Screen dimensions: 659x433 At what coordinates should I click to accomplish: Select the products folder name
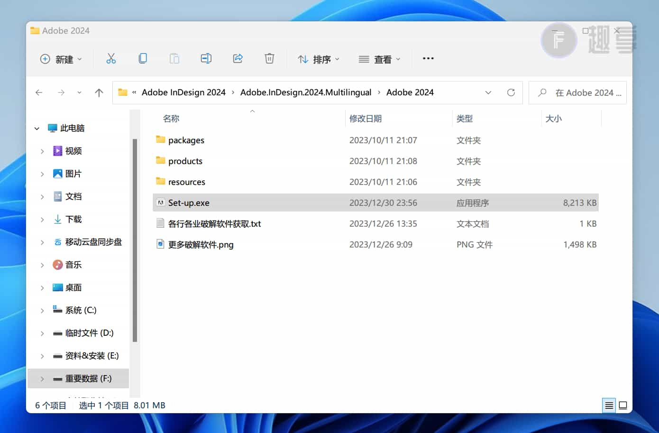185,161
